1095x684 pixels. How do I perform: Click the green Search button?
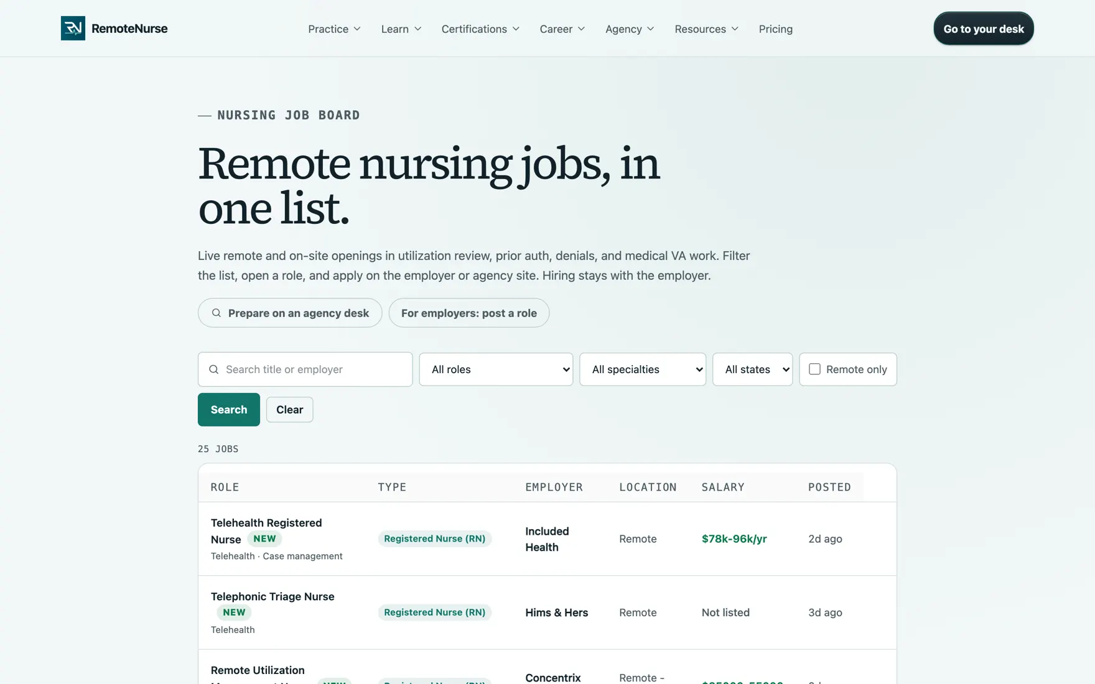click(229, 409)
